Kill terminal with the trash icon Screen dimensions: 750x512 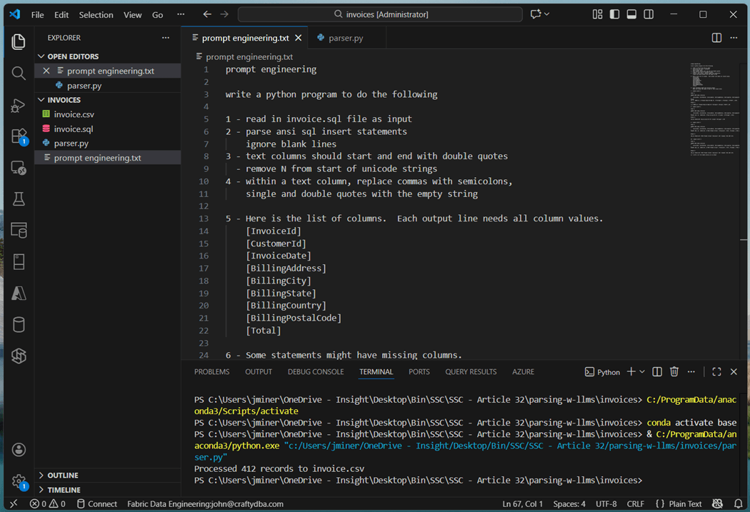coord(674,372)
